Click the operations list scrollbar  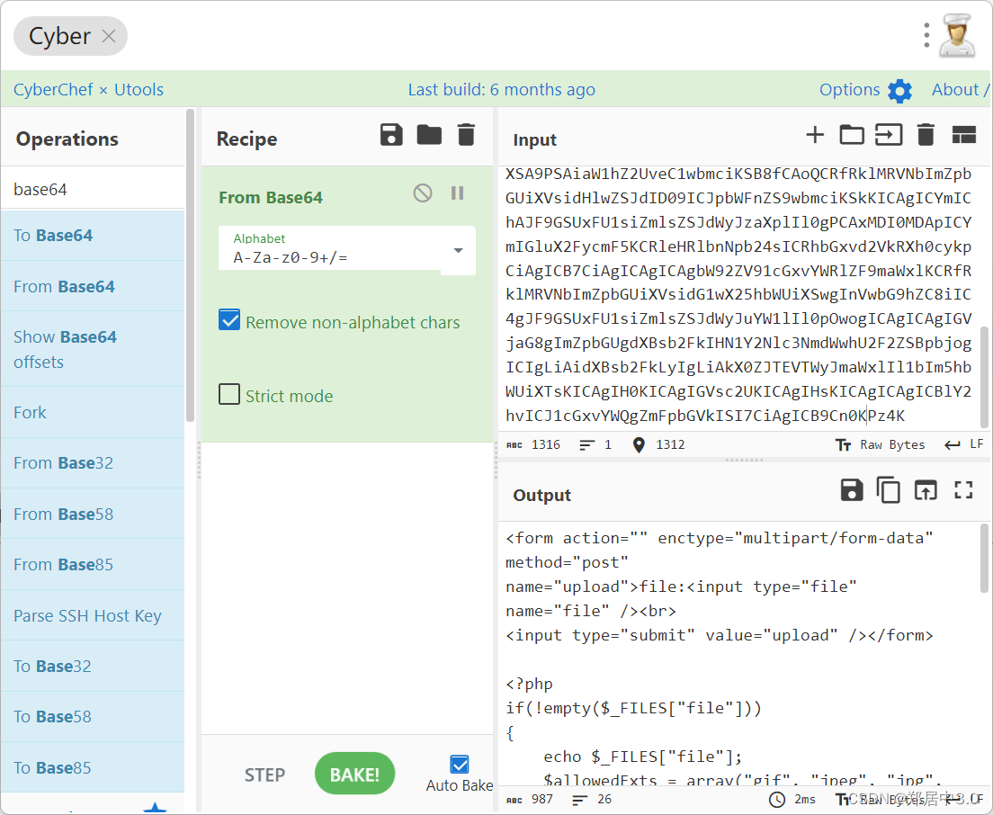click(190, 266)
